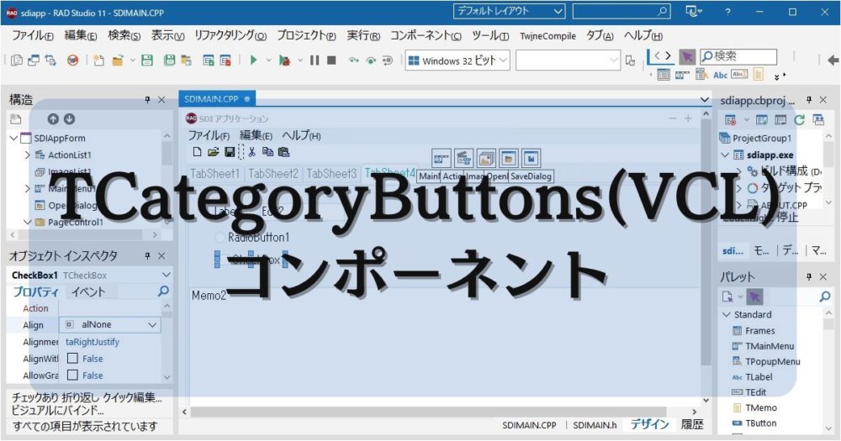This screenshot has width=841, height=441.
Task: Click the Pause button in the main toolbar
Action: click(314, 60)
